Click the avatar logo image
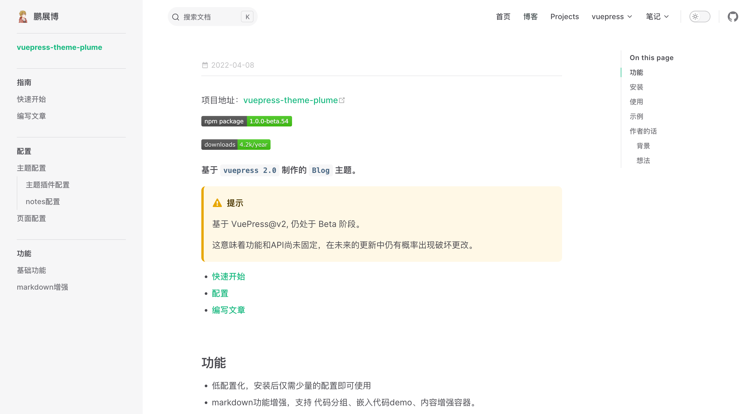Screen dimensions: 755x414 23,17
